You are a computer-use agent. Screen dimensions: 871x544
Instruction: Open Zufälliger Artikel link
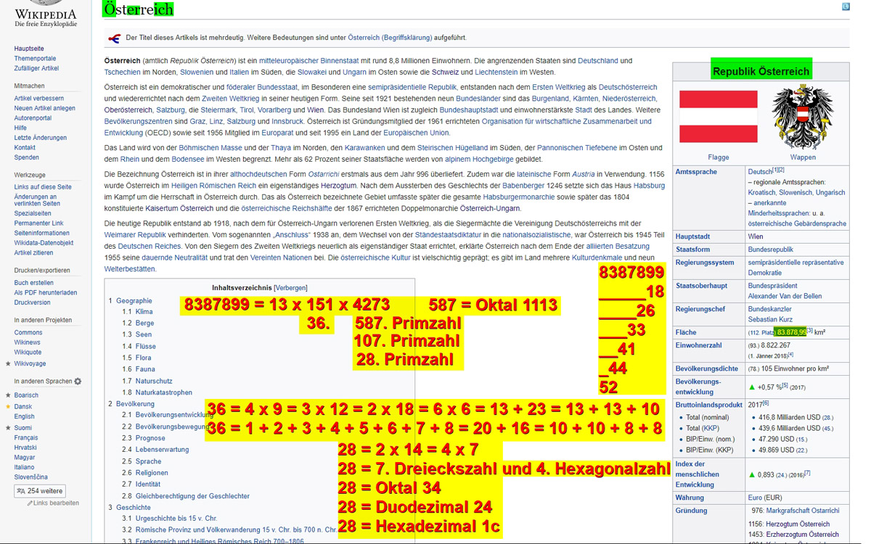pyautogui.click(x=36, y=68)
